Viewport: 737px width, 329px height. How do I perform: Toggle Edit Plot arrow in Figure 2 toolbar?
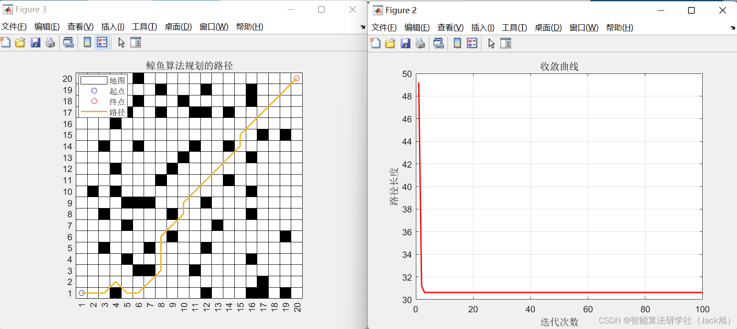click(492, 44)
